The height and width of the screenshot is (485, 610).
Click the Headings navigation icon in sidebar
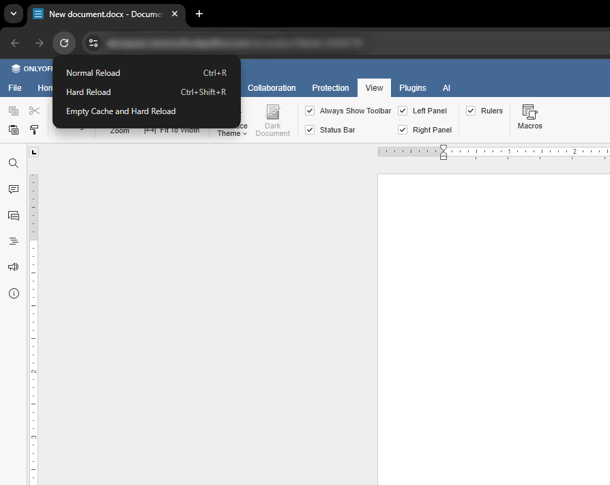tap(13, 240)
